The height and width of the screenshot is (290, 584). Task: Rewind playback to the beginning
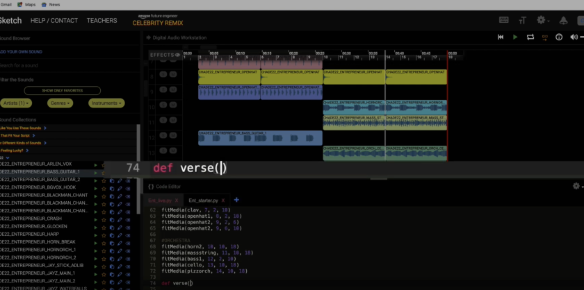[x=501, y=37]
